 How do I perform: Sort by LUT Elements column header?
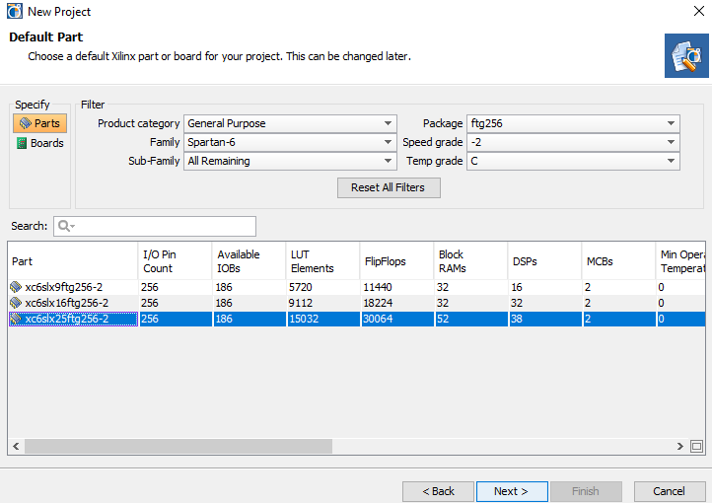(x=322, y=261)
